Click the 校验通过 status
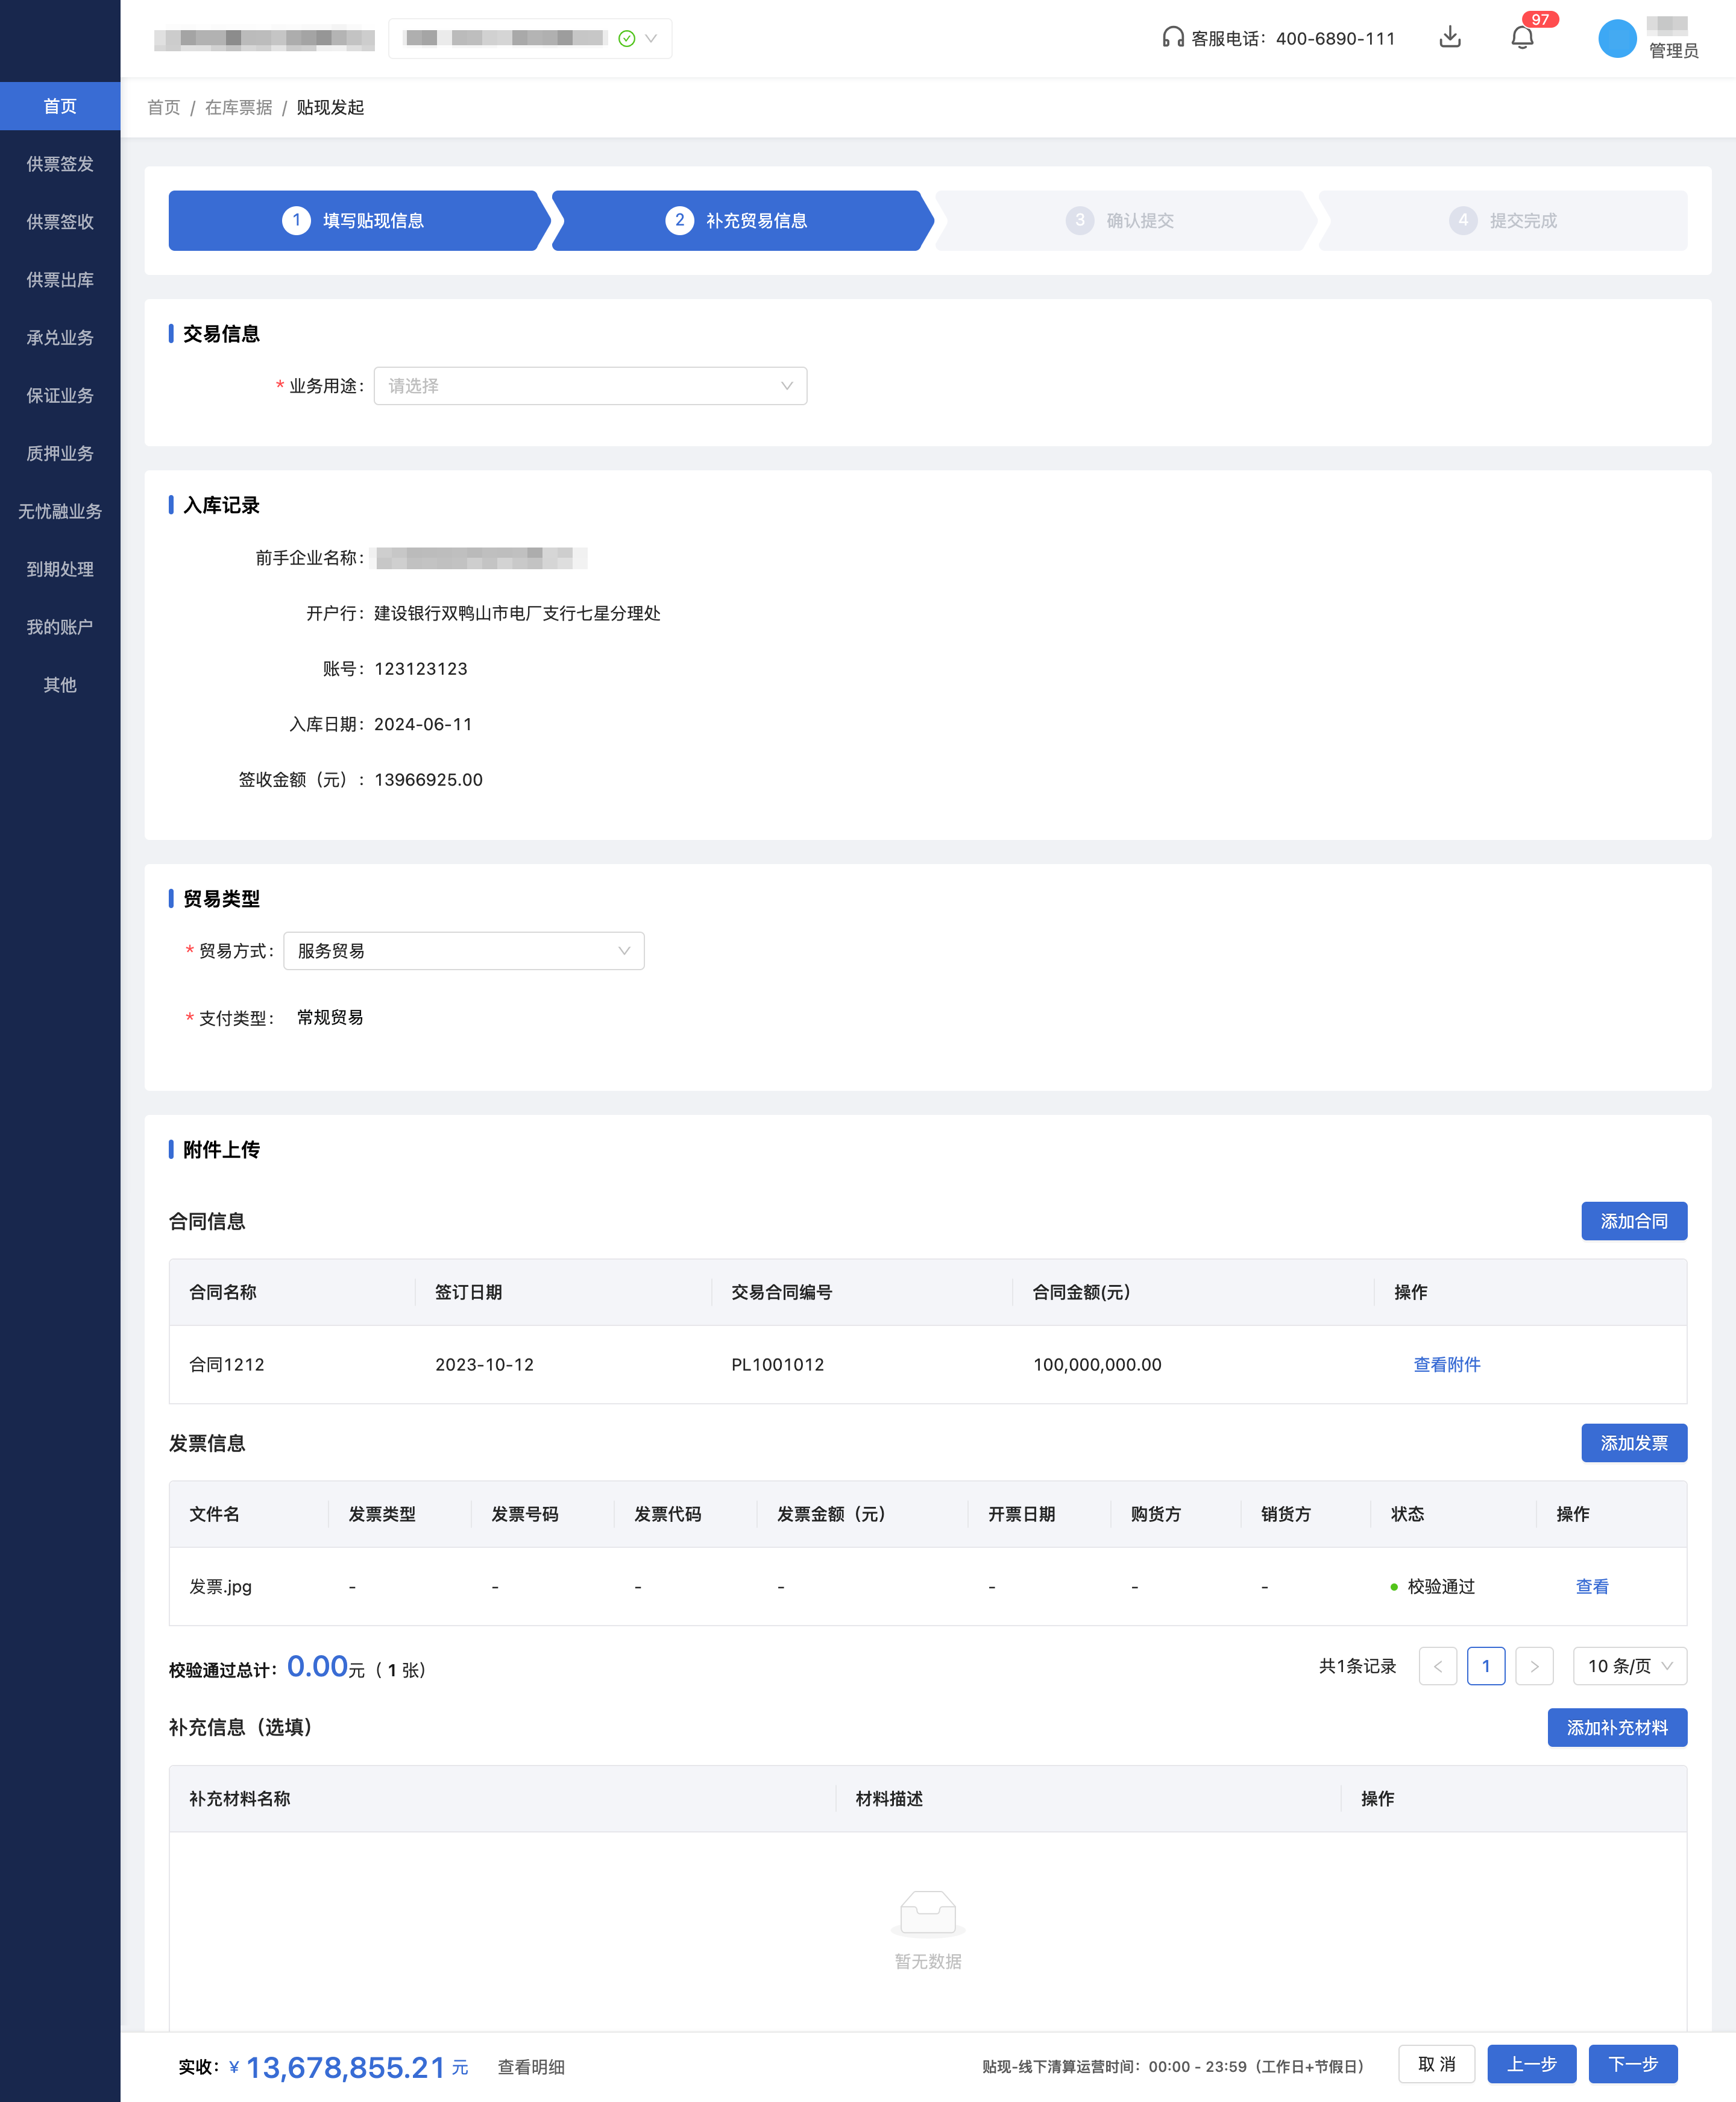This screenshot has width=1736, height=2102. coord(1433,1587)
